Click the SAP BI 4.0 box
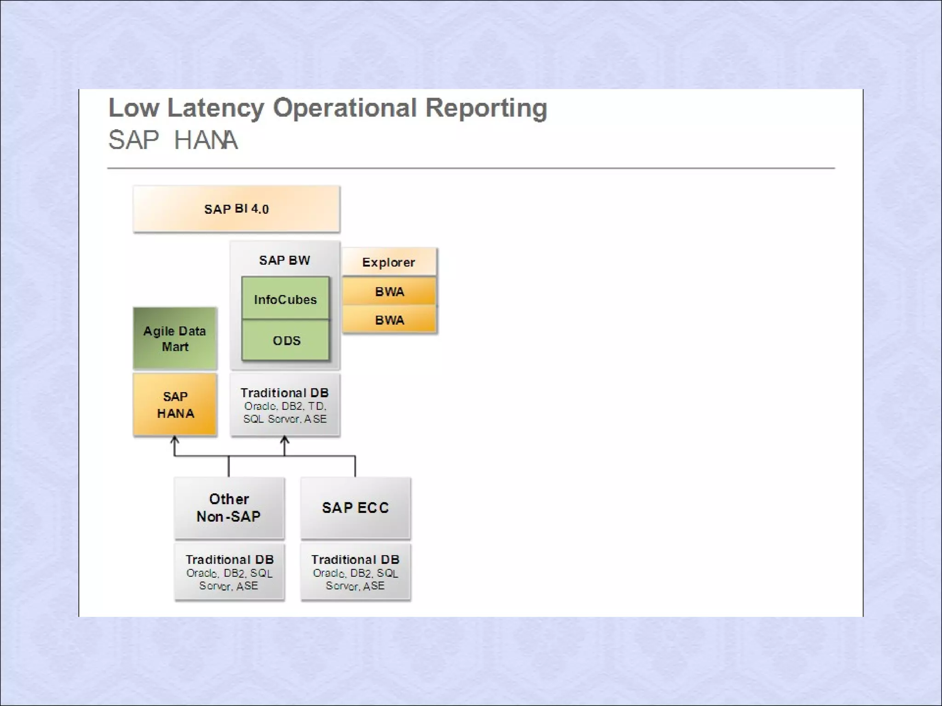 pos(236,209)
